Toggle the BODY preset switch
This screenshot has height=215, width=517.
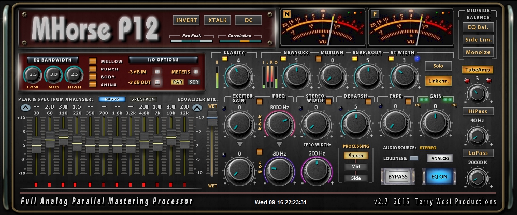[x=93, y=76]
